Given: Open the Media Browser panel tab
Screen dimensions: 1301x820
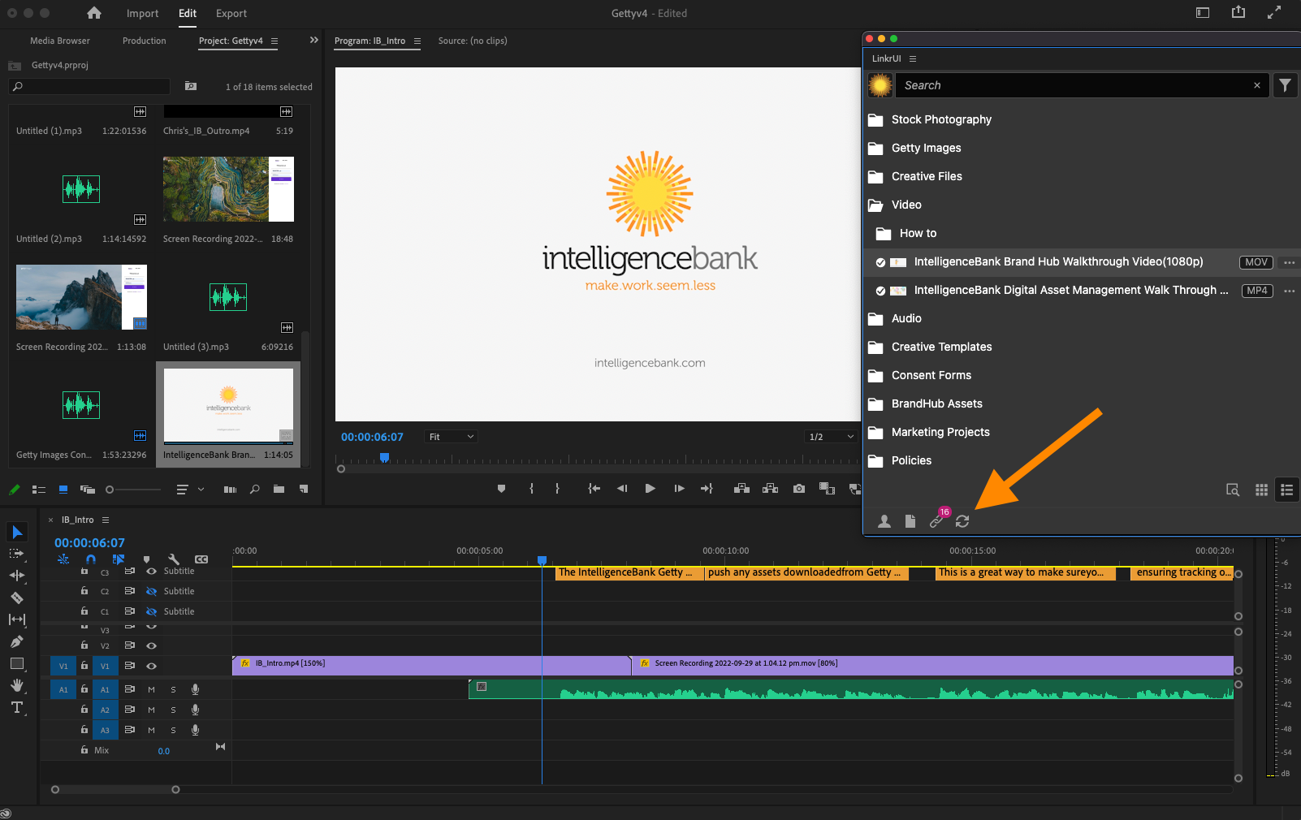Looking at the screenshot, I should click(x=60, y=41).
